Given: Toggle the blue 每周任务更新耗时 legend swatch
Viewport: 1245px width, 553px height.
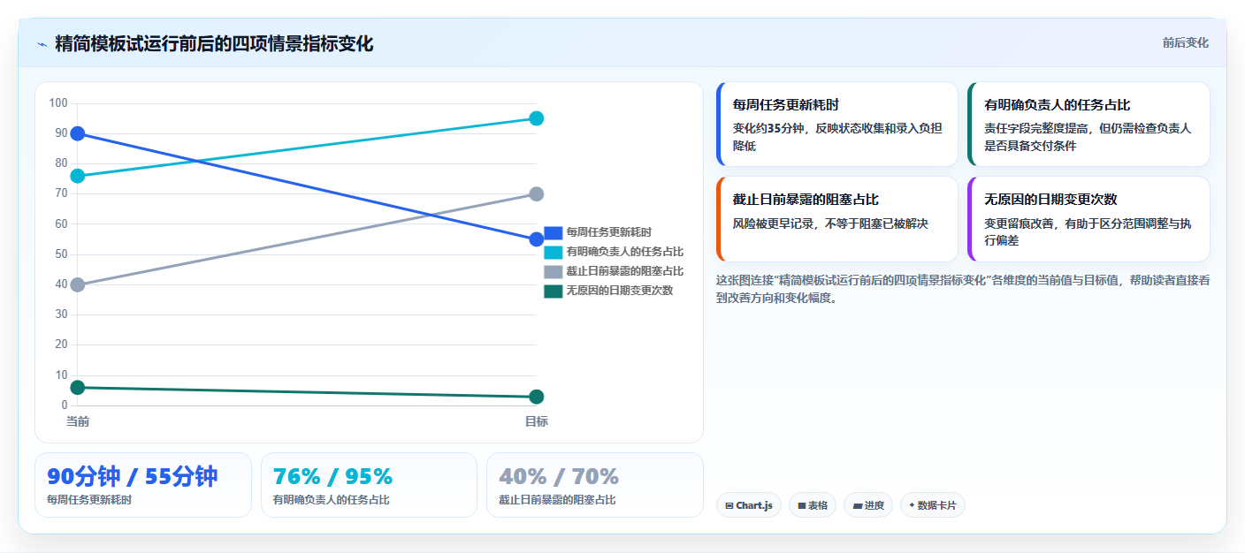Looking at the screenshot, I should point(553,232).
